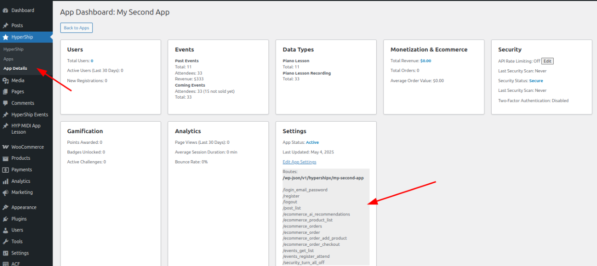Click Bounce Rate: 0% text
The height and width of the screenshot is (266, 597).
[x=191, y=162]
